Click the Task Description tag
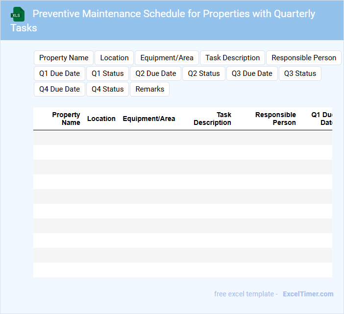Viewport: 344px width, 314px height. 232,58
